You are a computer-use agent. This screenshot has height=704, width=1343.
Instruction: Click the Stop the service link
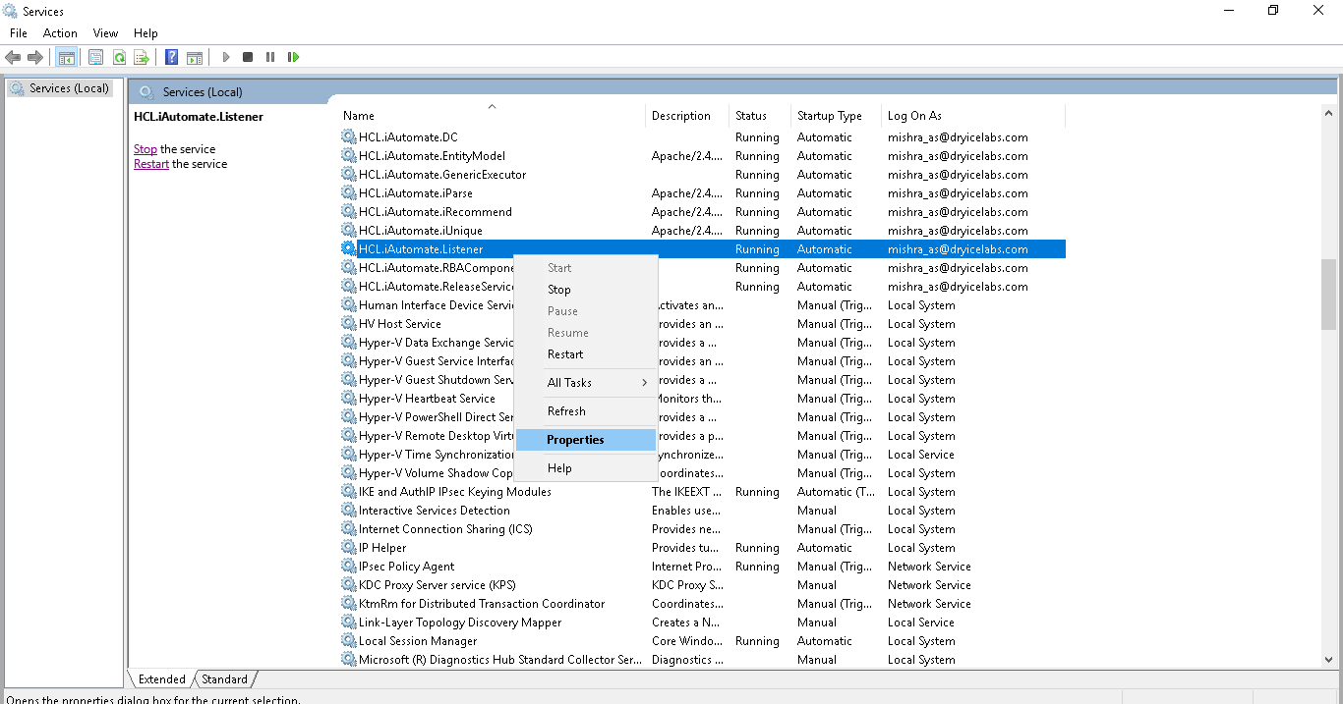[x=145, y=149]
